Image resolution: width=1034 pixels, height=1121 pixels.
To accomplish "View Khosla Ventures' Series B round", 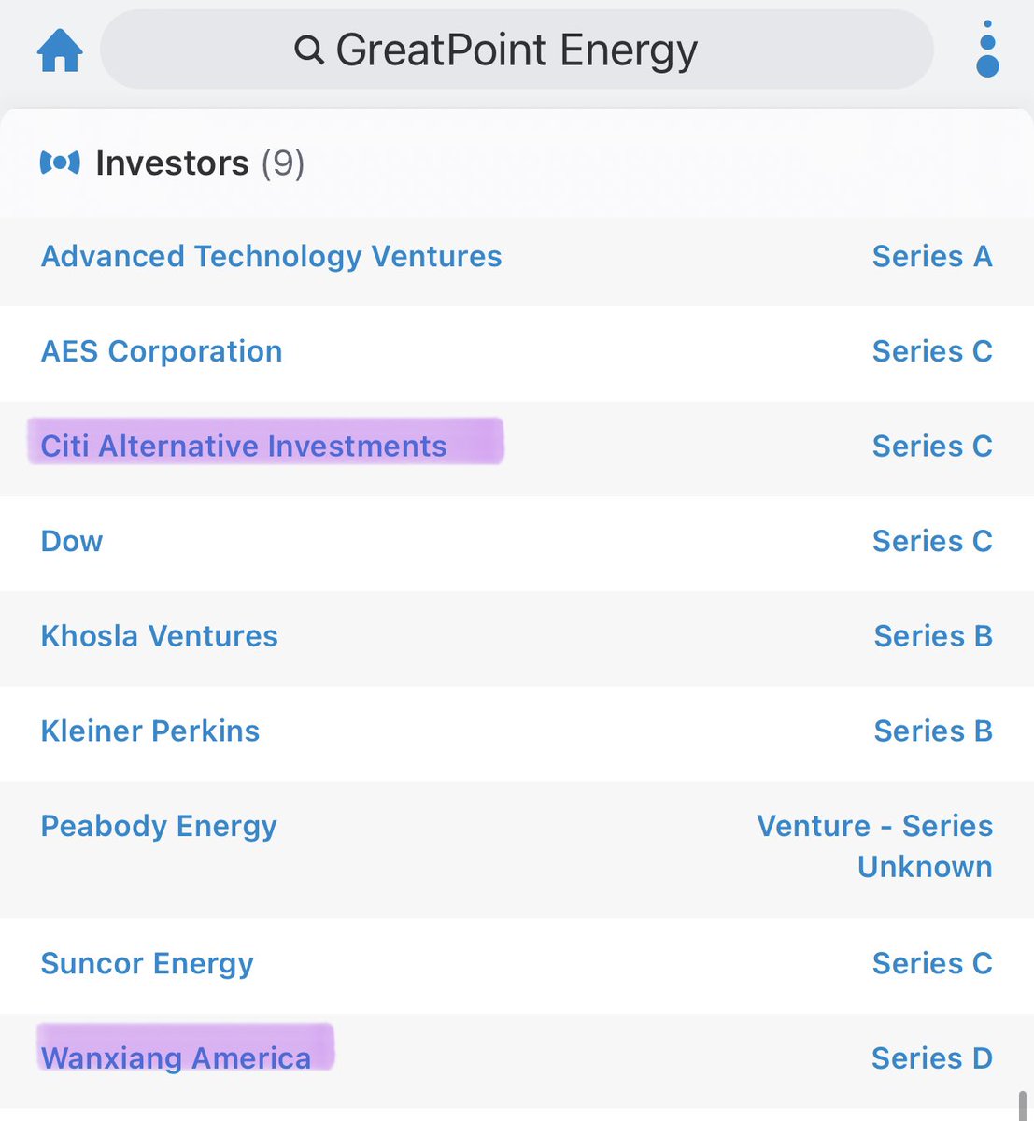I will pos(932,636).
